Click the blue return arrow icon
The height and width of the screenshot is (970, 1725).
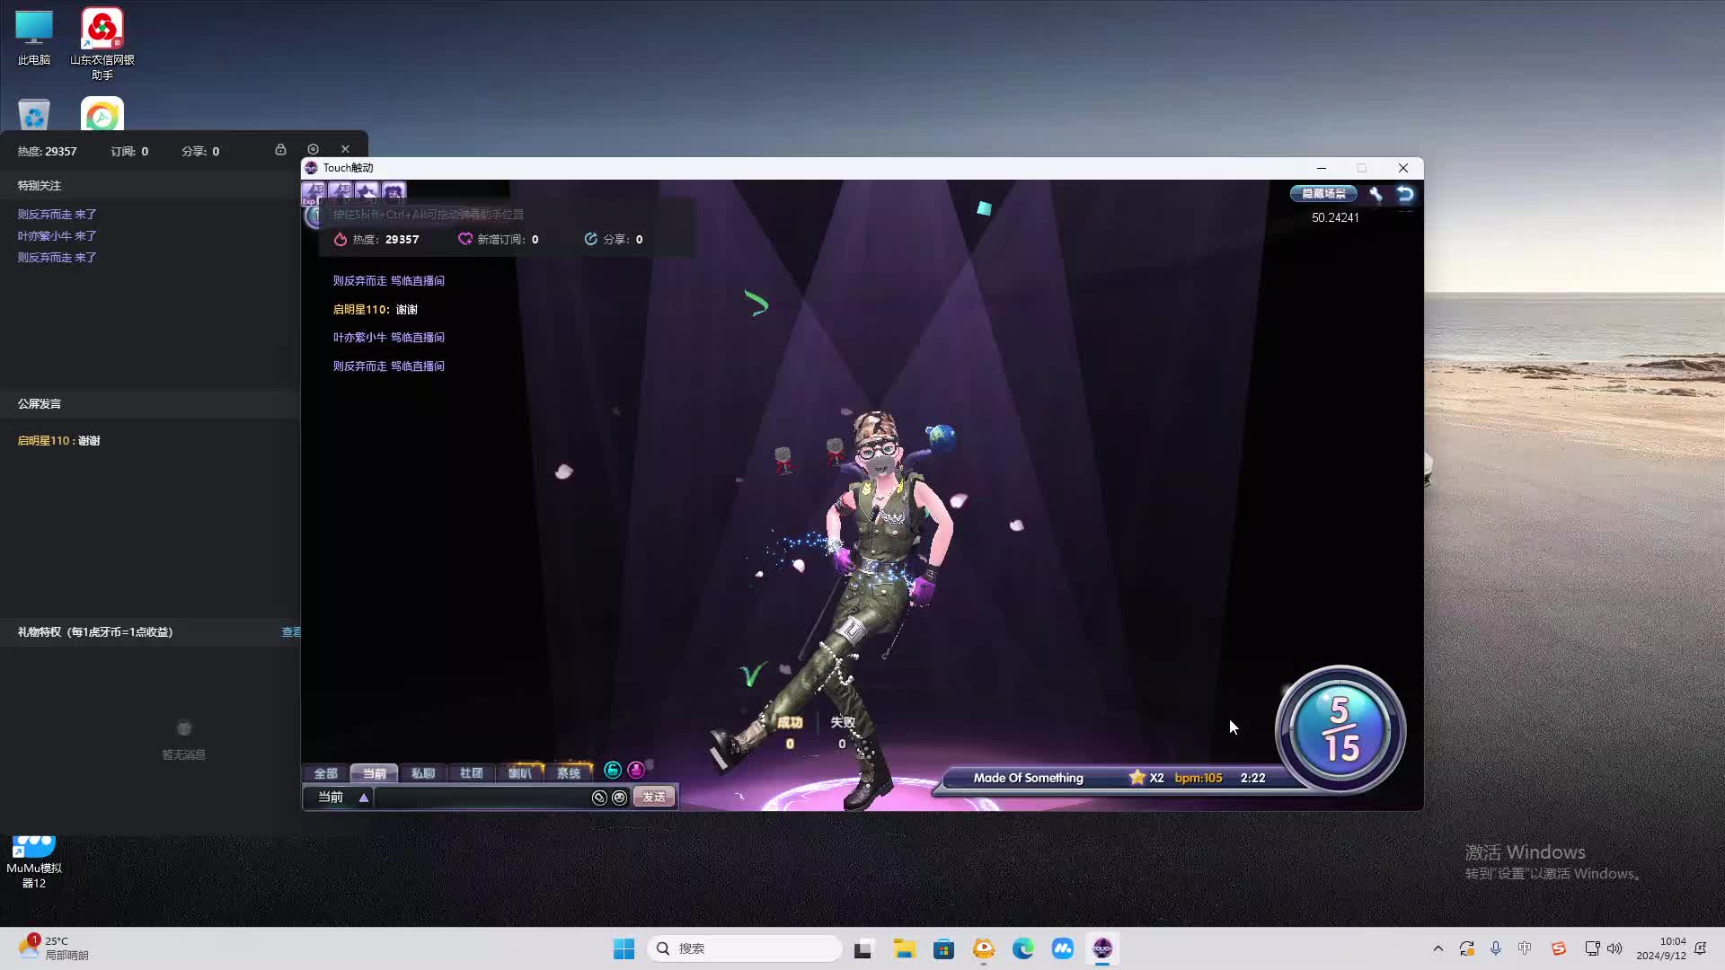(1405, 193)
